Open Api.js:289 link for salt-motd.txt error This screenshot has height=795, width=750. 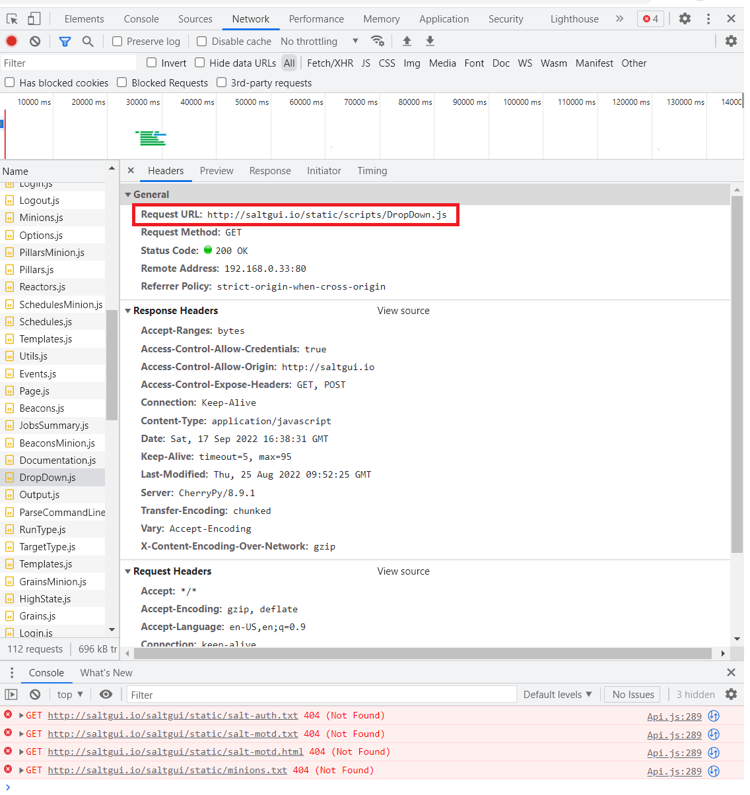click(674, 734)
